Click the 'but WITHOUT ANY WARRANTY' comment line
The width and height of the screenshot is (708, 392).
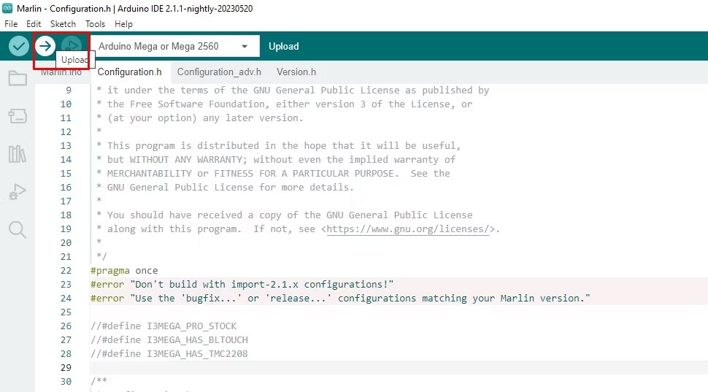click(276, 159)
